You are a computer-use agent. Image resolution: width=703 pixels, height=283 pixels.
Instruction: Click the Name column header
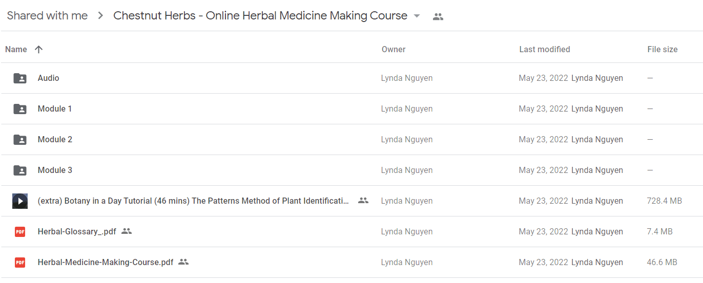click(x=16, y=50)
